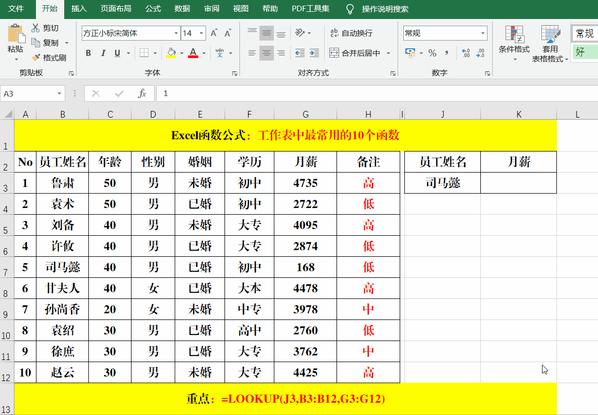This screenshot has height=415, width=598.
Task: Click the Copy icon
Action: [x=35, y=42]
